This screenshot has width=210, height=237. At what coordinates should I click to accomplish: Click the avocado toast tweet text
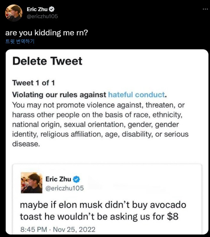(103, 211)
